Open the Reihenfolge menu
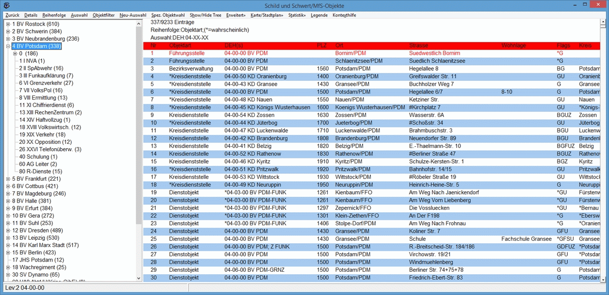This screenshot has width=609, height=295. coord(54,15)
